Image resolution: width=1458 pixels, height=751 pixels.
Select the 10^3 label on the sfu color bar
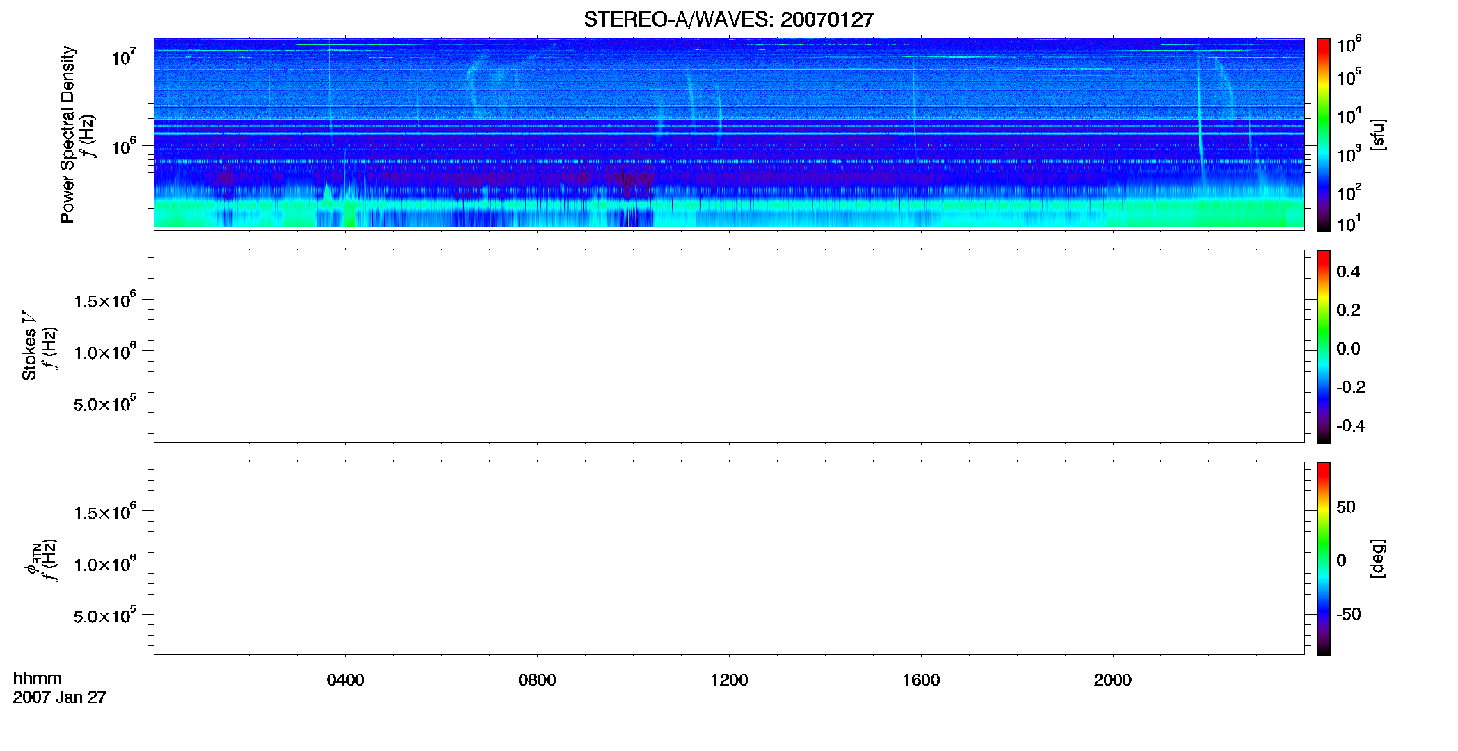1349,153
